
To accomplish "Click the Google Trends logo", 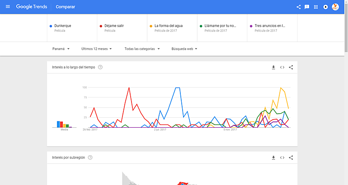I will (x=32, y=7).
